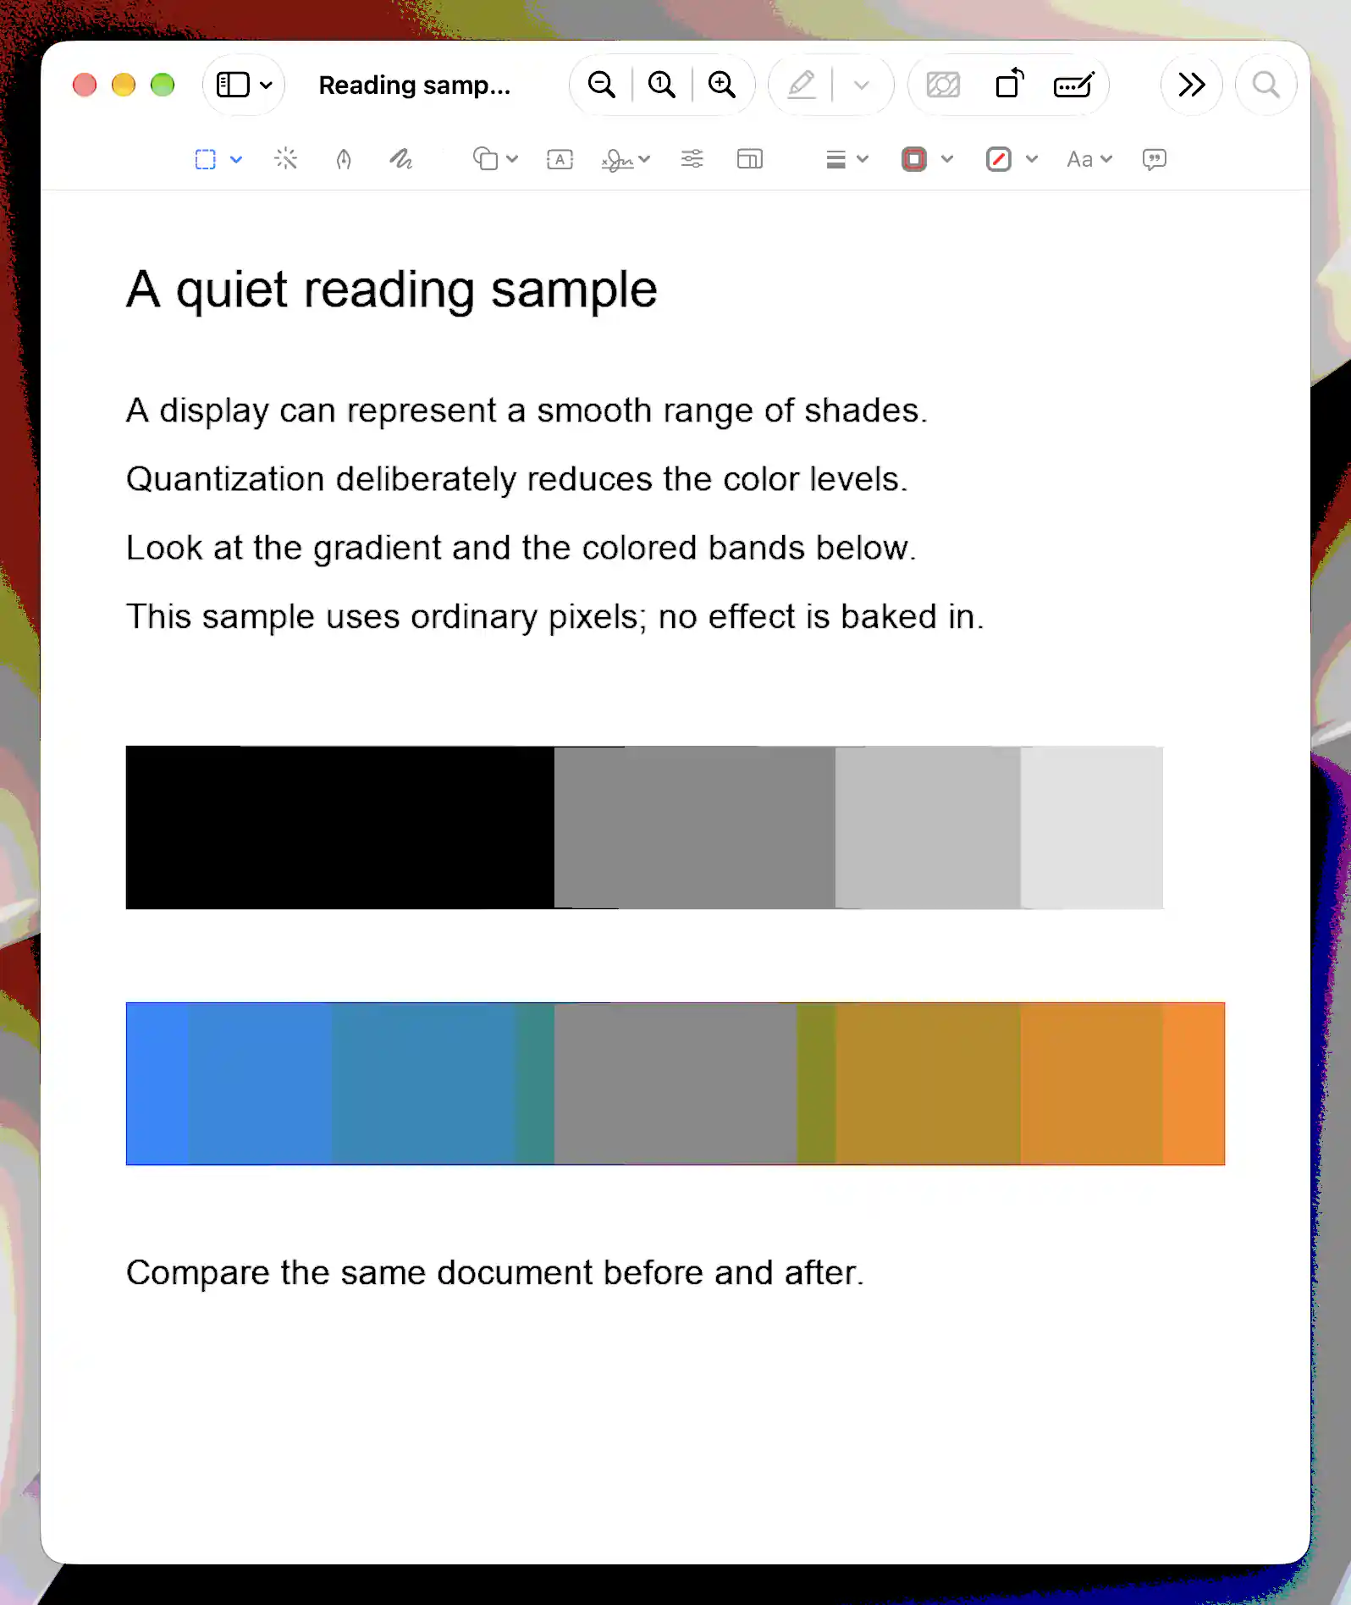Open the Shape Style line thickness menu

846,159
